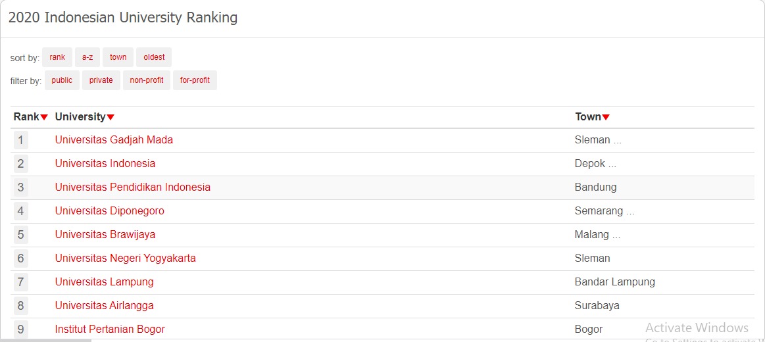Screen dimensions: 765x342
Task: Sort the ranking by town
Action: [x=118, y=57]
